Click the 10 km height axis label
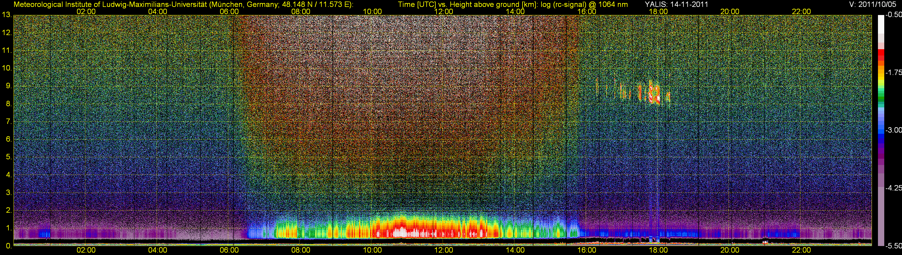 click(7, 68)
